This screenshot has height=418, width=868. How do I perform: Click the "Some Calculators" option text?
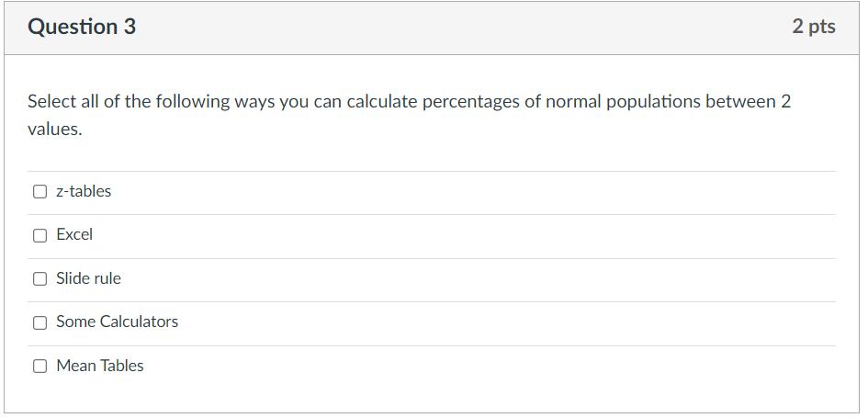pyautogui.click(x=117, y=322)
